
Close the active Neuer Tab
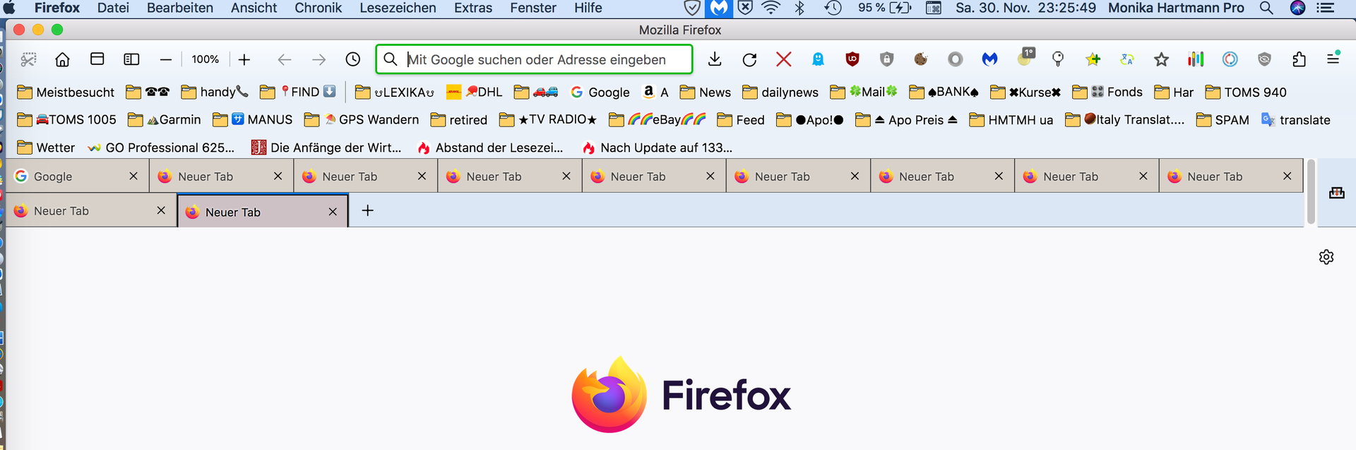[x=333, y=212]
